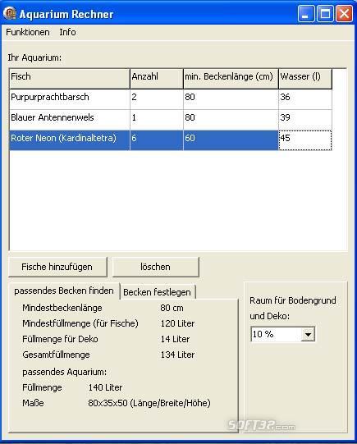The width and height of the screenshot is (357, 444).
Task: Click Wasser cell 36
Action: tap(305, 99)
